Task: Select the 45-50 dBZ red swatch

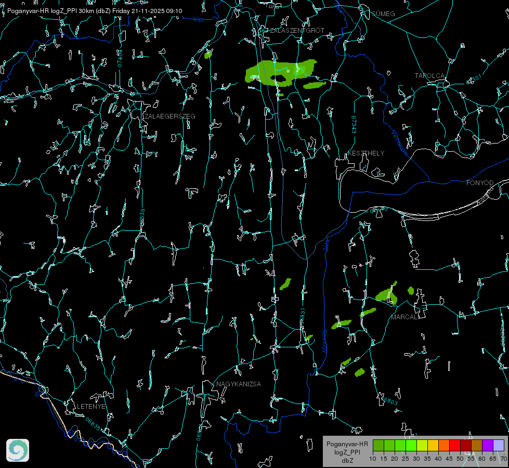Action: tap(455, 445)
